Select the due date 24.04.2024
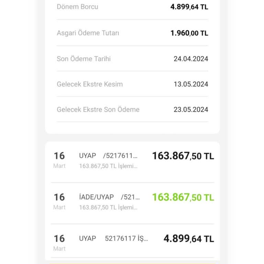 pyautogui.click(x=191, y=59)
